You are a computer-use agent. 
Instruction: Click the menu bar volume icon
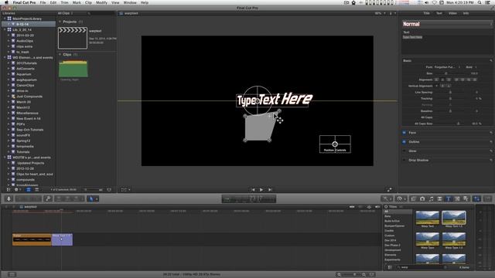click(x=427, y=2)
